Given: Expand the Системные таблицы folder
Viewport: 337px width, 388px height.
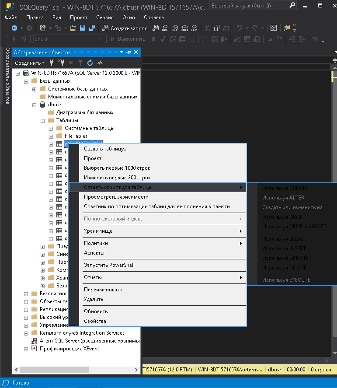Looking at the screenshot, I should tap(51, 129).
